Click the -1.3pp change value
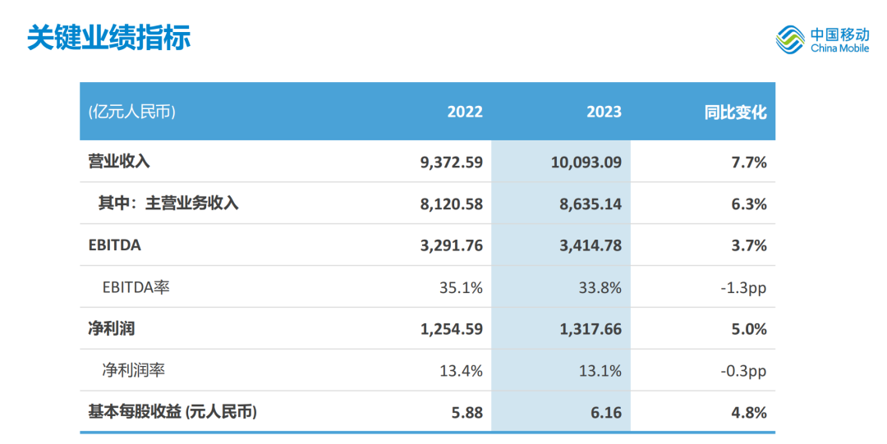This screenshot has width=887, height=444. (x=743, y=288)
